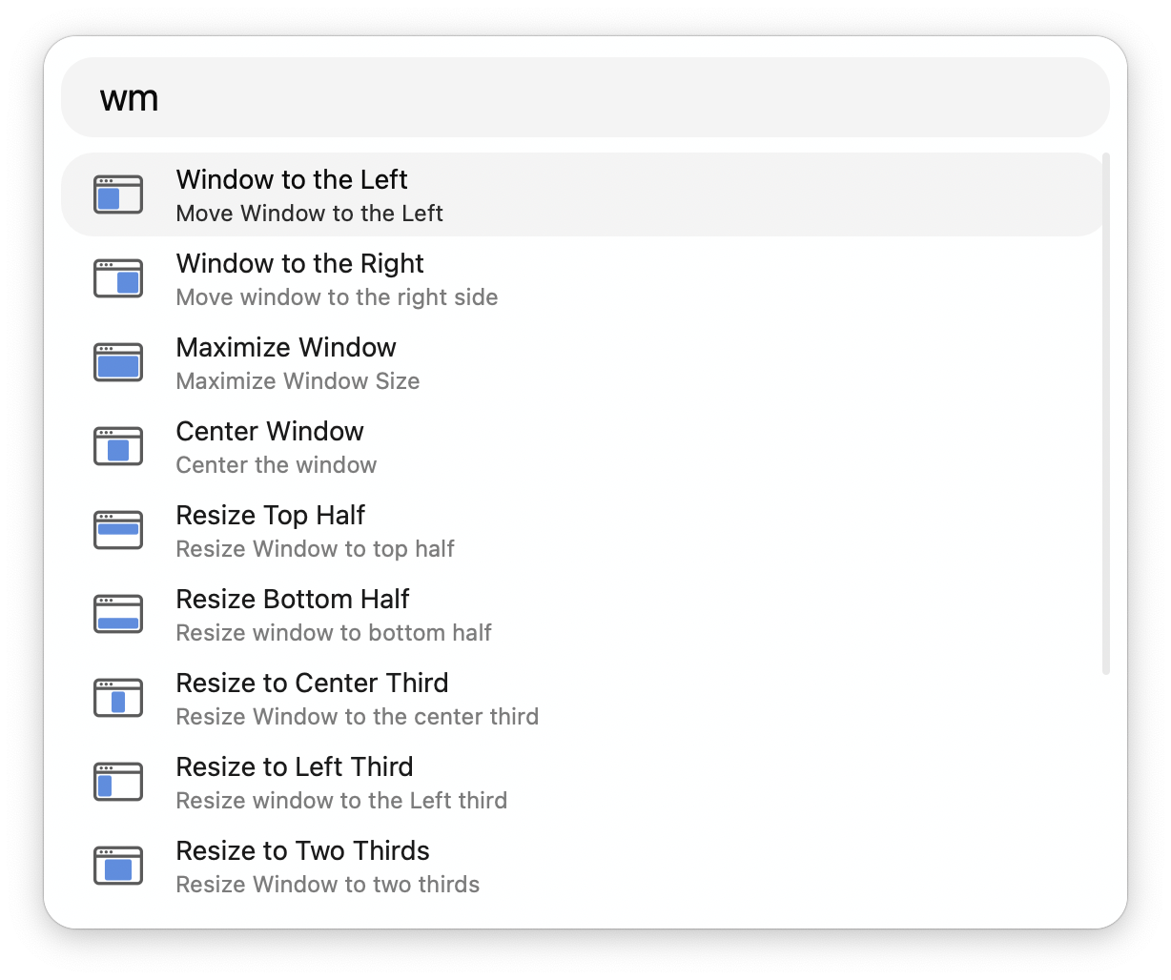1171x980 pixels.
Task: Select the Resize to Two Thirds icon
Action: (118, 866)
